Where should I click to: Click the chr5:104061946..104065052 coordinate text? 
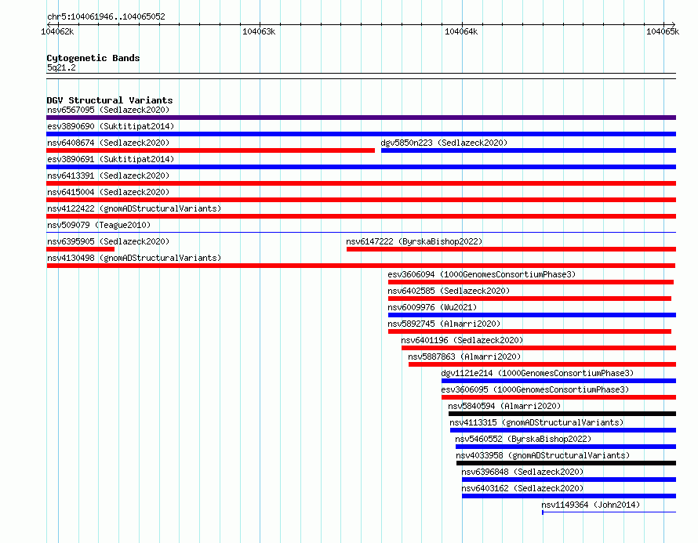pyautogui.click(x=106, y=16)
